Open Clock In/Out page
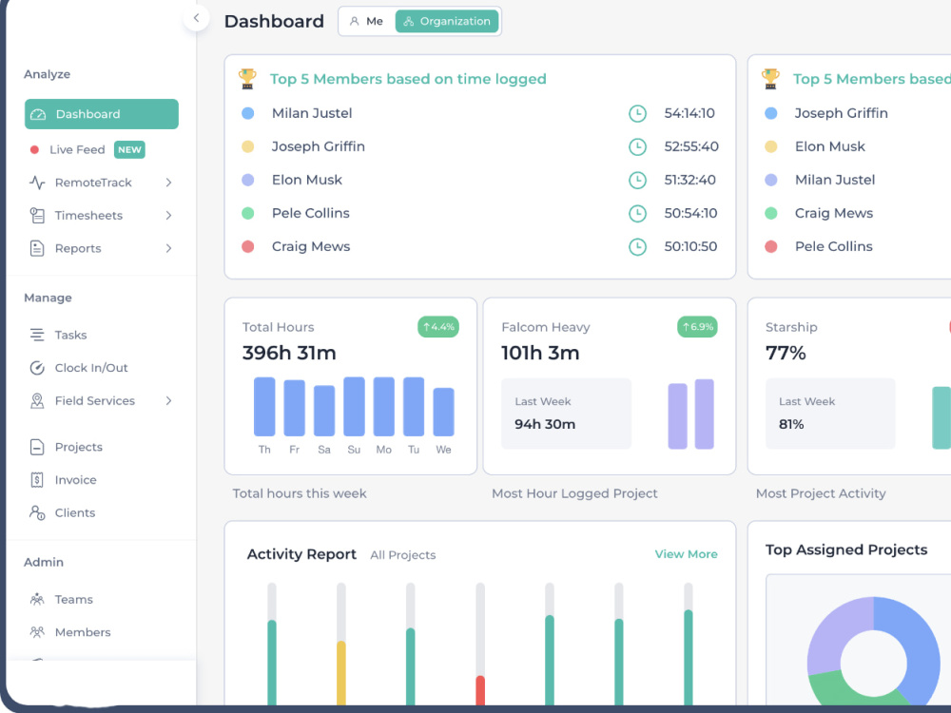Image resolution: width=951 pixels, height=713 pixels. click(91, 368)
